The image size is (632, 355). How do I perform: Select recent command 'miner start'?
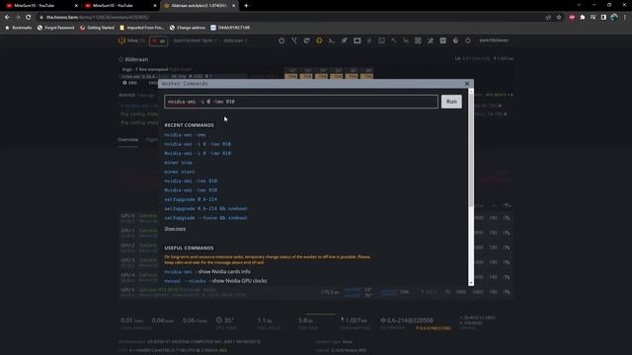tap(180, 172)
